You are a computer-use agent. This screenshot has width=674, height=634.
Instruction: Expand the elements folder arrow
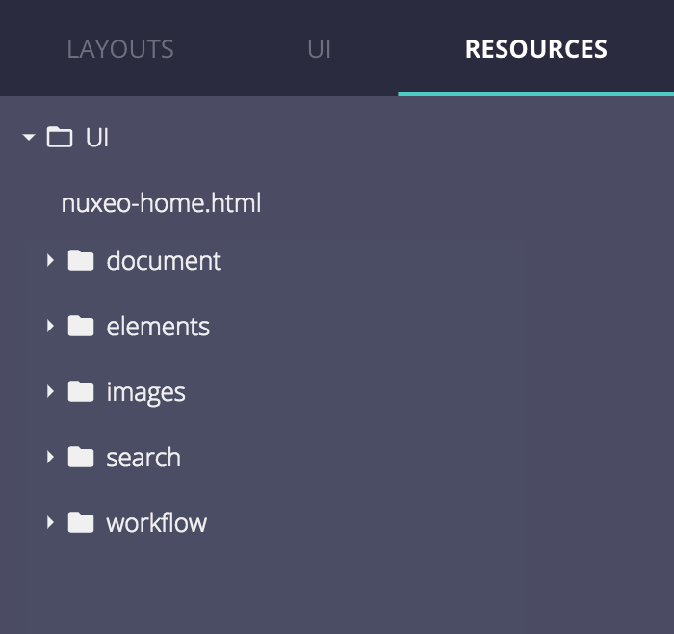tap(51, 326)
